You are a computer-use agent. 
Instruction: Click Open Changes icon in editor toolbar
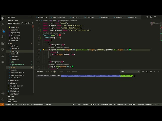151,17
